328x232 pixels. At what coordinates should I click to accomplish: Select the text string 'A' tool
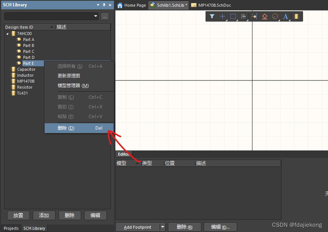point(286,16)
